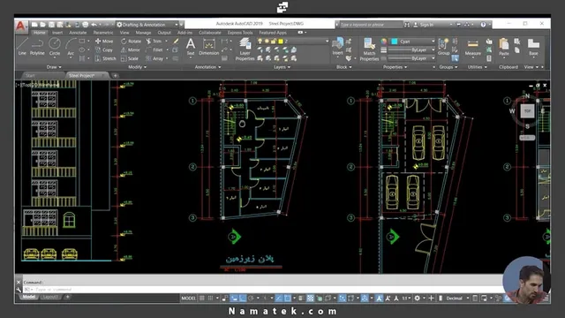
Task: Click the Dimension annotation tool
Action: coord(208,47)
